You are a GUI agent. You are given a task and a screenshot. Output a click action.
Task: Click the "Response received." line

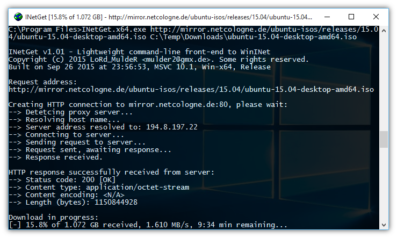[x=55, y=157]
